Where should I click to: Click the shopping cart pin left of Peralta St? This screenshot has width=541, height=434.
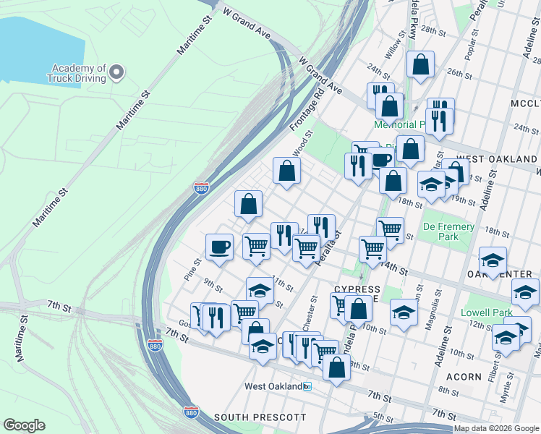[x=307, y=250]
